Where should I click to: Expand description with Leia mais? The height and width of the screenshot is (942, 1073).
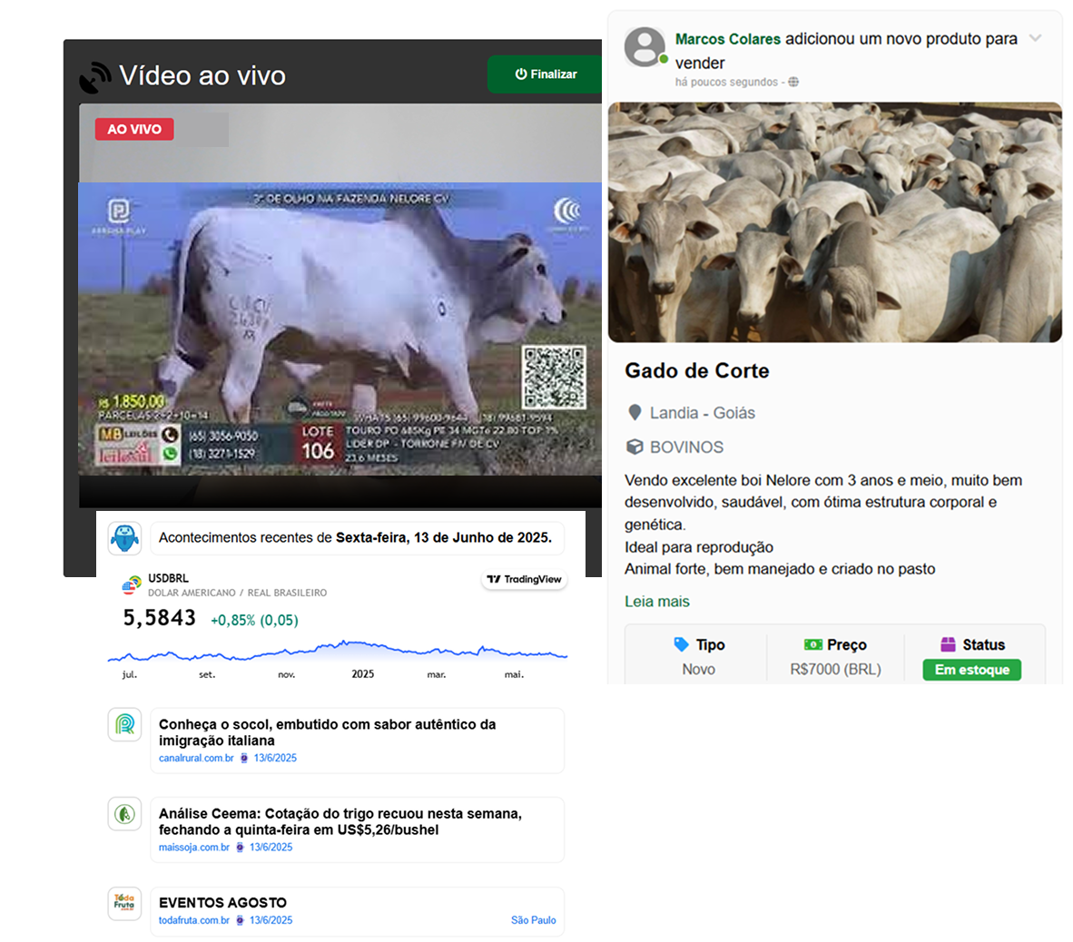pos(656,602)
